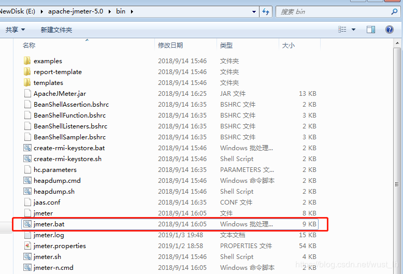
Task: Click the 新建文件夹 button
Action: point(56,30)
